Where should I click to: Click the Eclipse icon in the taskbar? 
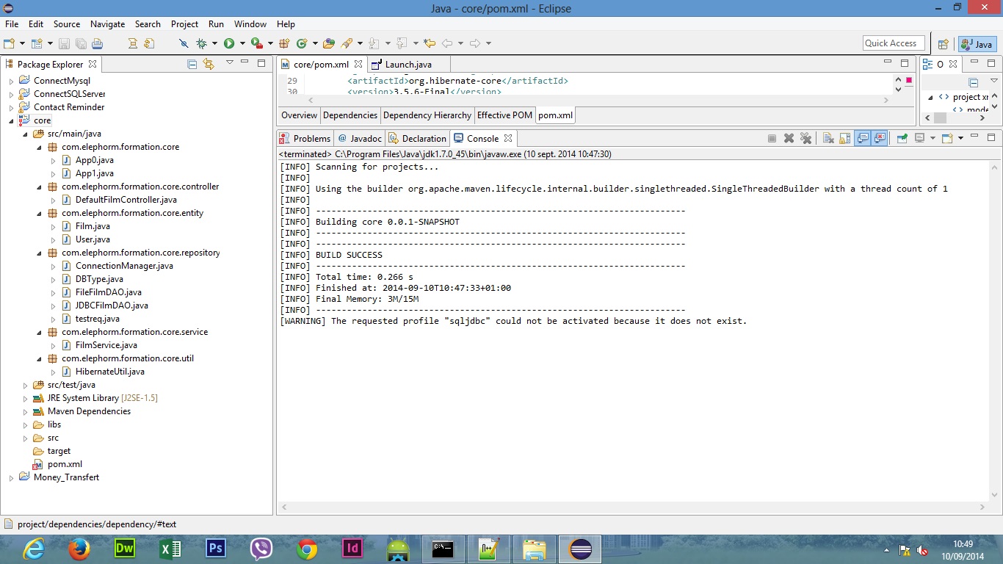point(580,549)
